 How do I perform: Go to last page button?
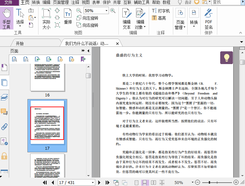107,182
